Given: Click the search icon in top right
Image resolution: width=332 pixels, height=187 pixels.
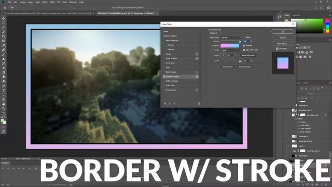Looking at the screenshot, I should pos(316,8).
